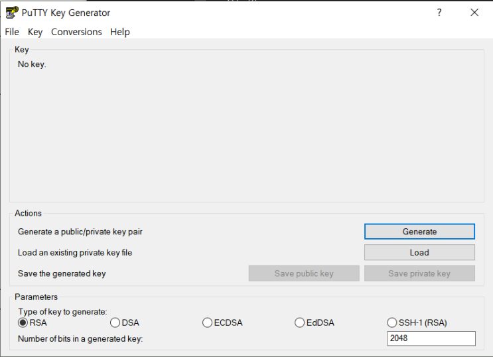Select the ECDSA key type
The width and height of the screenshot is (493, 357).
[x=222, y=322]
